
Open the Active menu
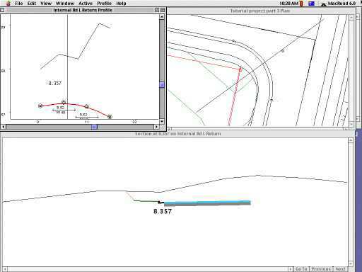(x=86, y=4)
